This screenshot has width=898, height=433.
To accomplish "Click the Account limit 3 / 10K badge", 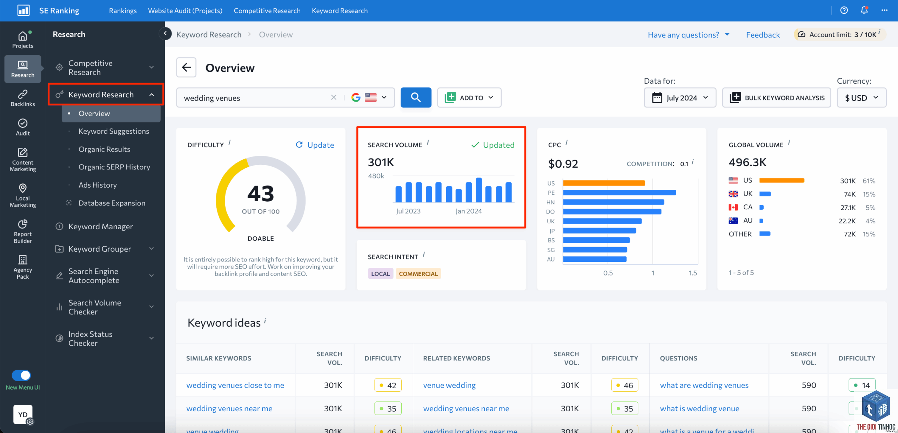I will 840,34.
